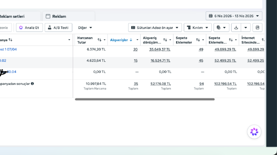Click the horizontal table scrollbar

pos(145,99)
